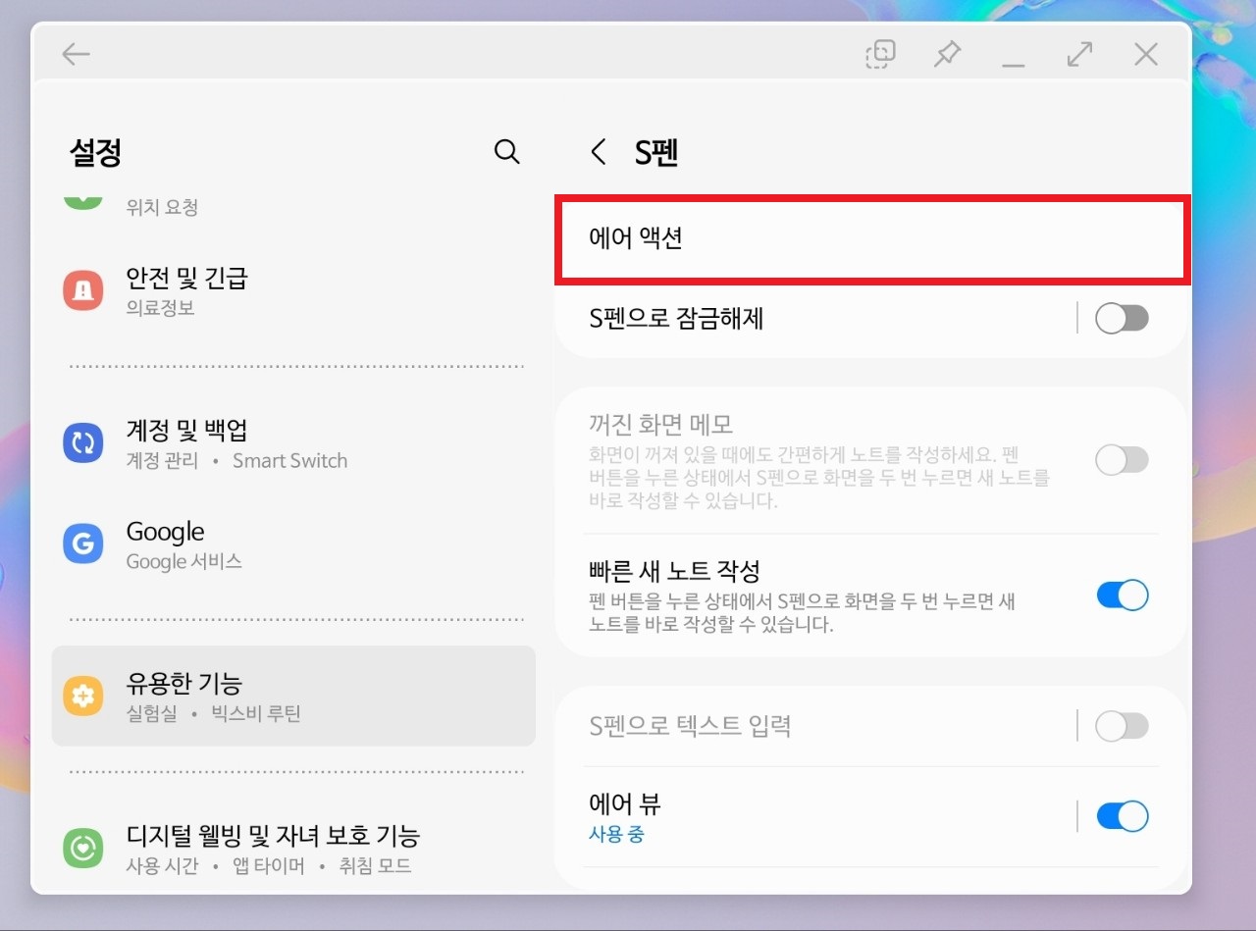Image resolution: width=1256 pixels, height=931 pixels.
Task: Open 안전 및 긴급 settings
Action: (x=293, y=290)
